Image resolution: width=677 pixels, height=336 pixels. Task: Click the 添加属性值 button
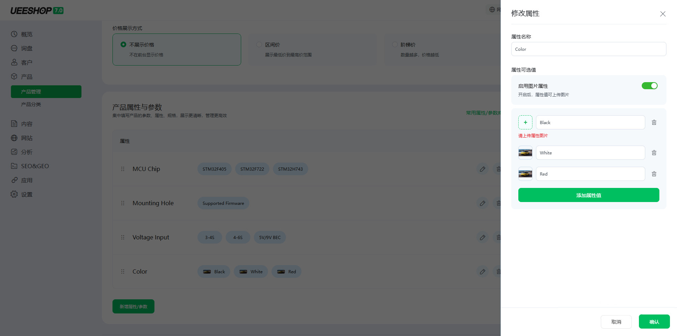(589, 195)
